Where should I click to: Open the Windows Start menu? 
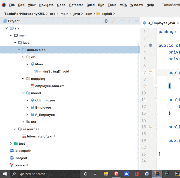[x=5, y=174]
